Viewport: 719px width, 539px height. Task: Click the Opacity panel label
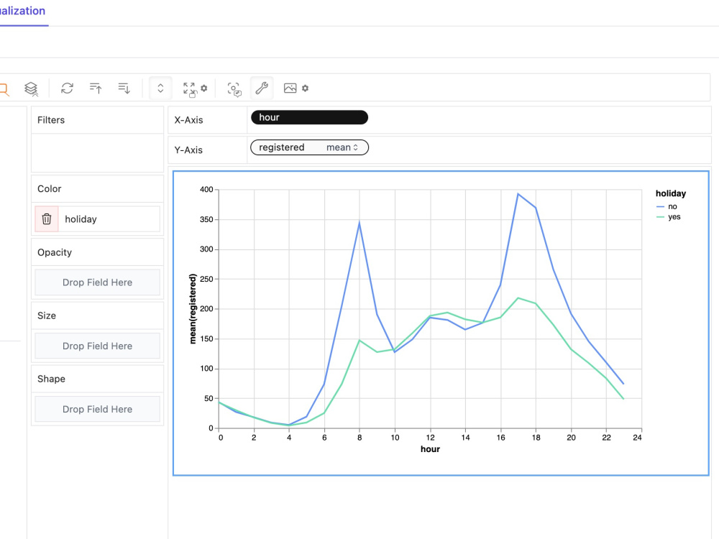[55, 252]
